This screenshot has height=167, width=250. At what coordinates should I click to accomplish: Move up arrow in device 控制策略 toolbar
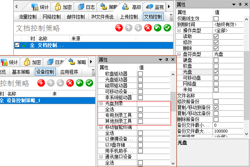(51, 83)
